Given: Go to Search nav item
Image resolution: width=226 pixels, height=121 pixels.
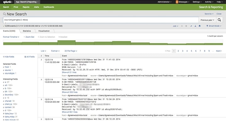Looking at the screenshot, I should point(6,7).
